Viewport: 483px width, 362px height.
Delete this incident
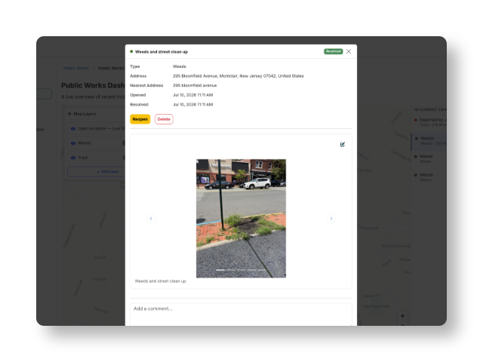[x=164, y=119]
